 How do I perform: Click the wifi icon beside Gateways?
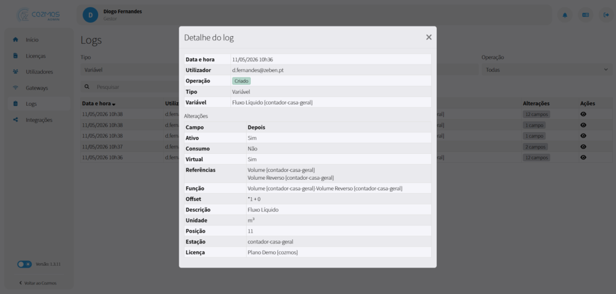coord(16,88)
